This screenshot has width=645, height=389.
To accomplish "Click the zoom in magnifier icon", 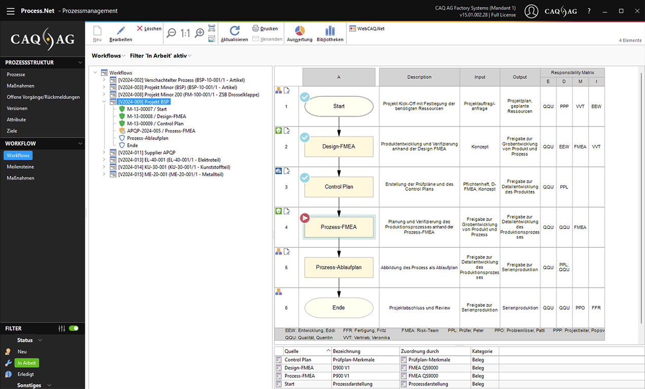I will [200, 34].
